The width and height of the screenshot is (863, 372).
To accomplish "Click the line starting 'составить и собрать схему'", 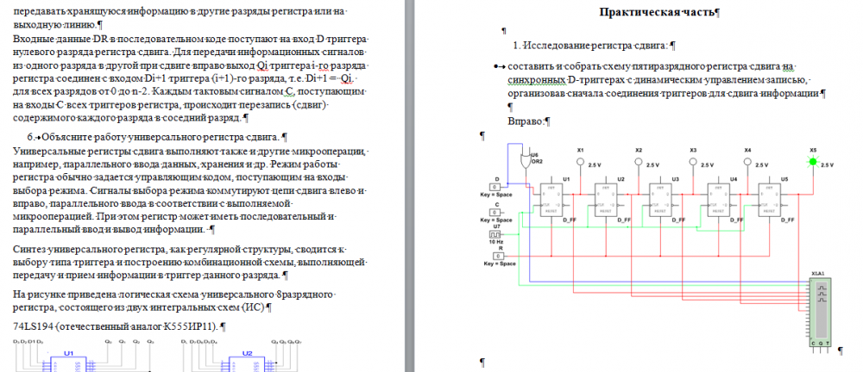I will [x=652, y=66].
